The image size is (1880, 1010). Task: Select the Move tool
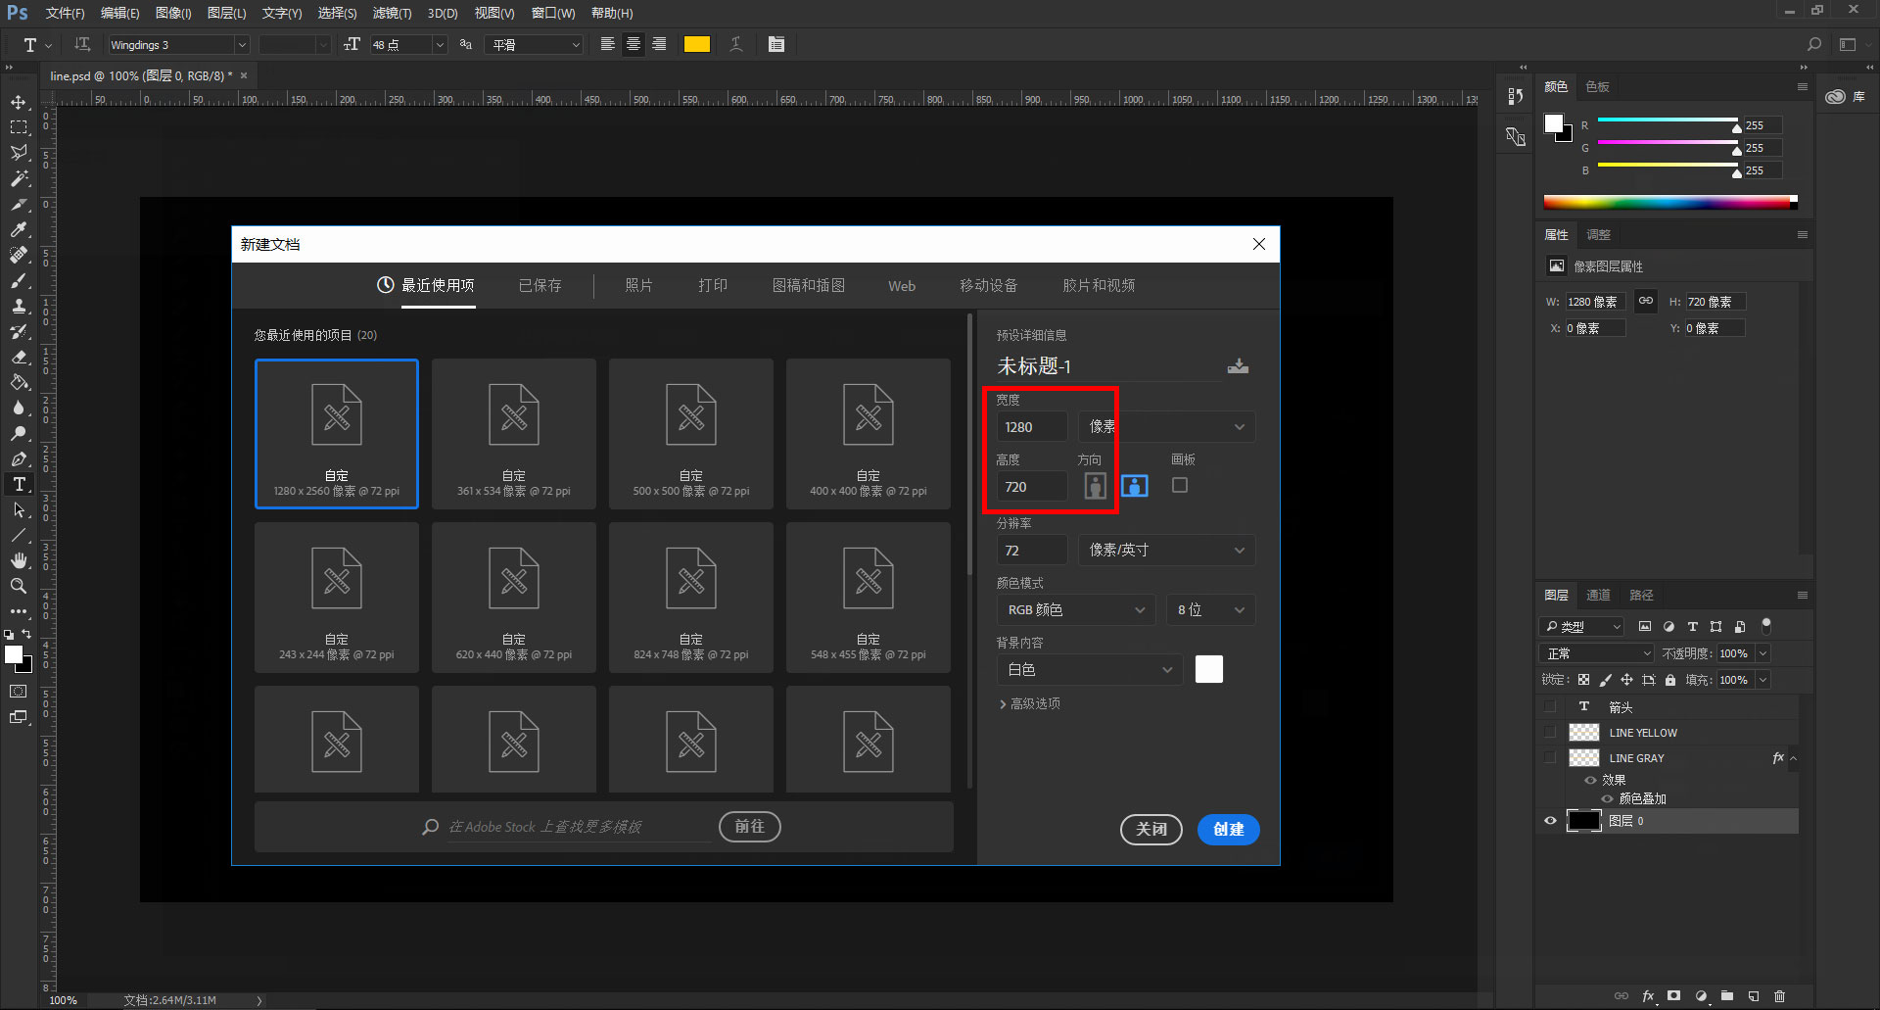click(x=19, y=102)
